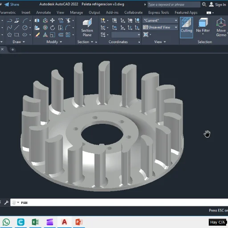Viewport: 228px width, 228px height.
Task: Toggle the Culling selection option
Action: tap(187, 28)
